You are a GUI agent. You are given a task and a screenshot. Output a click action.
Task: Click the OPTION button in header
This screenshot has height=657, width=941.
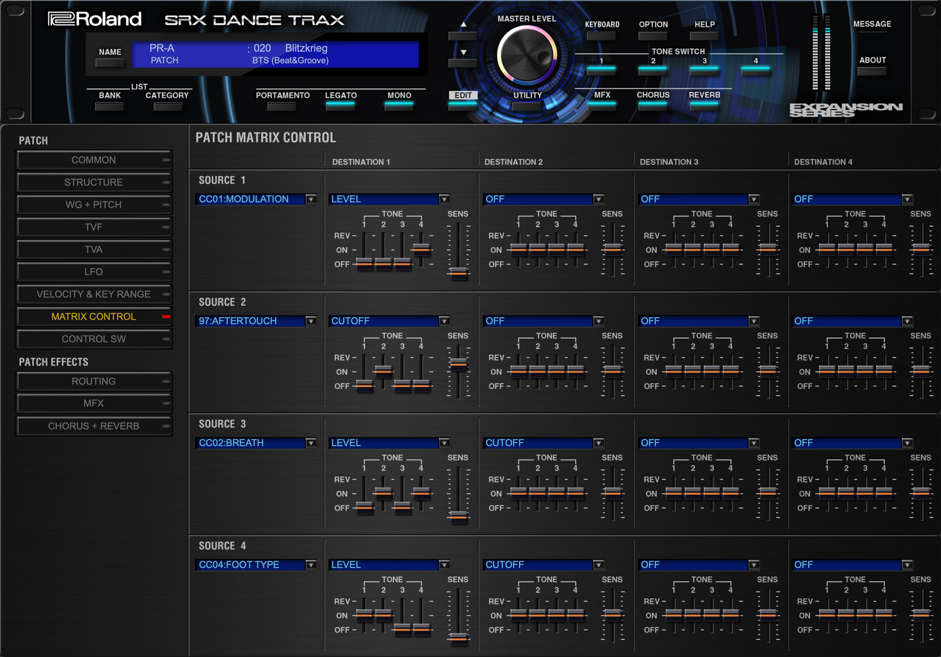[x=653, y=35]
